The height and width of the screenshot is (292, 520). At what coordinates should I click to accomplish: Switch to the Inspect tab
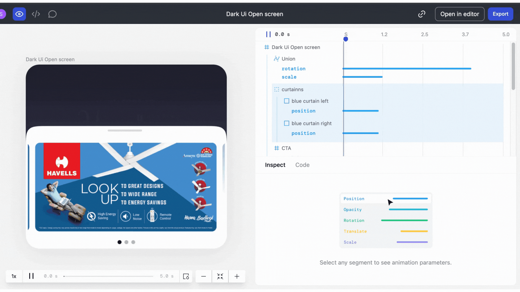pyautogui.click(x=275, y=165)
